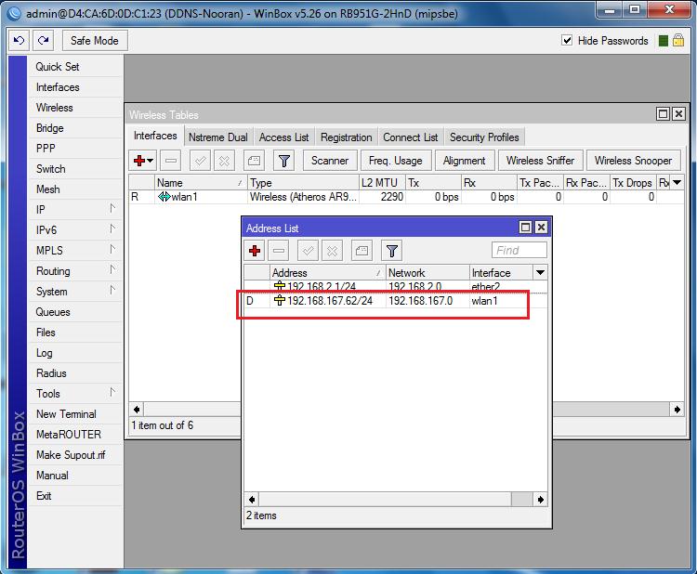This screenshot has width=697, height=574.
Task: Toggle Hide Passwords checkbox
Action: pyautogui.click(x=567, y=41)
